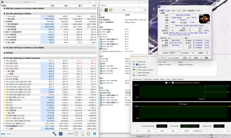Click the Stress CPU chip icon
Image resolution: width=231 pixels, height=138 pixels.
[134, 62]
